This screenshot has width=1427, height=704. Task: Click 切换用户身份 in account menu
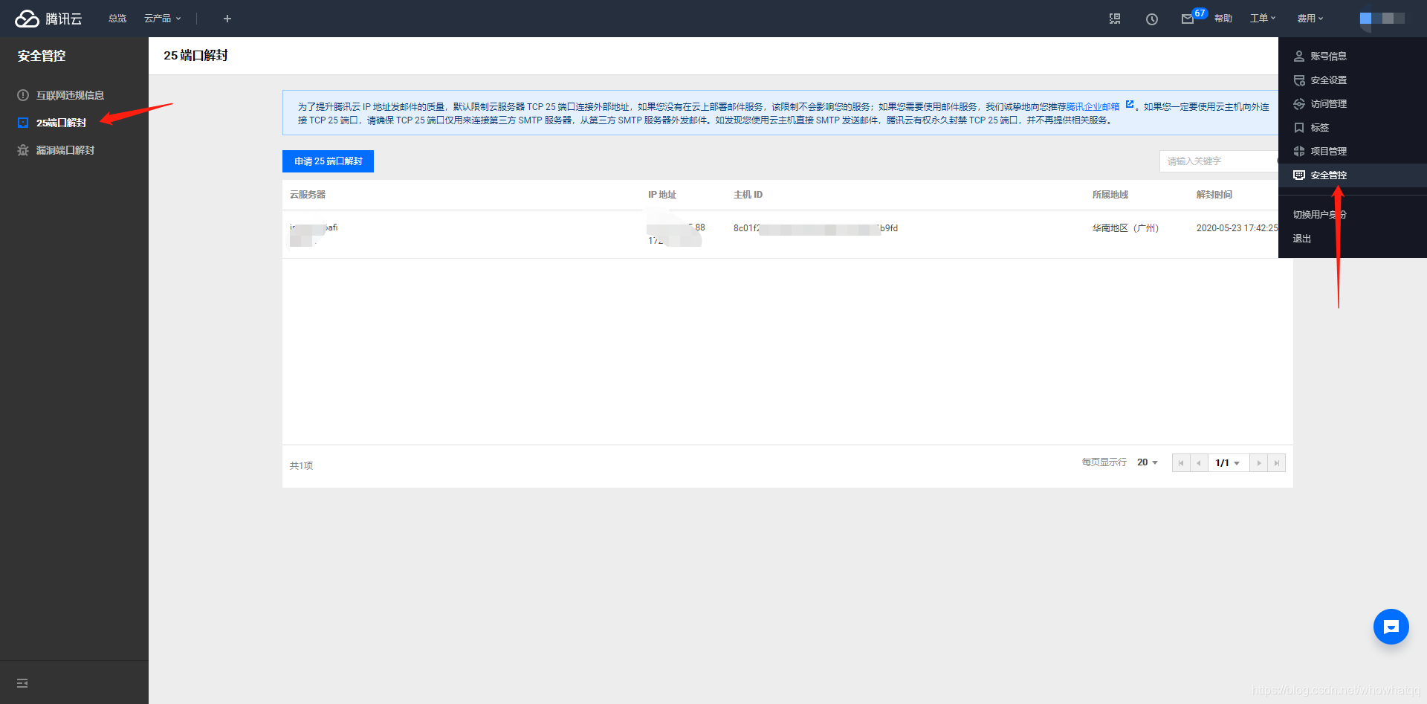pyautogui.click(x=1319, y=215)
